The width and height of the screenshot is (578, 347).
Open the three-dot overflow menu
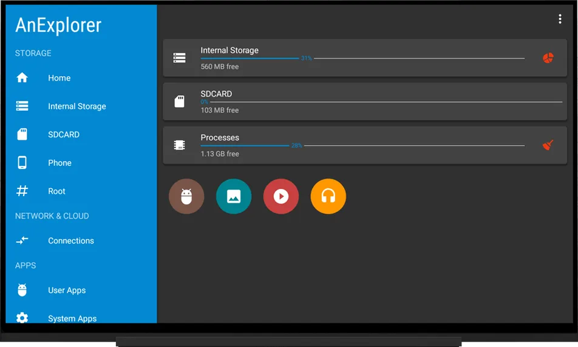[560, 19]
